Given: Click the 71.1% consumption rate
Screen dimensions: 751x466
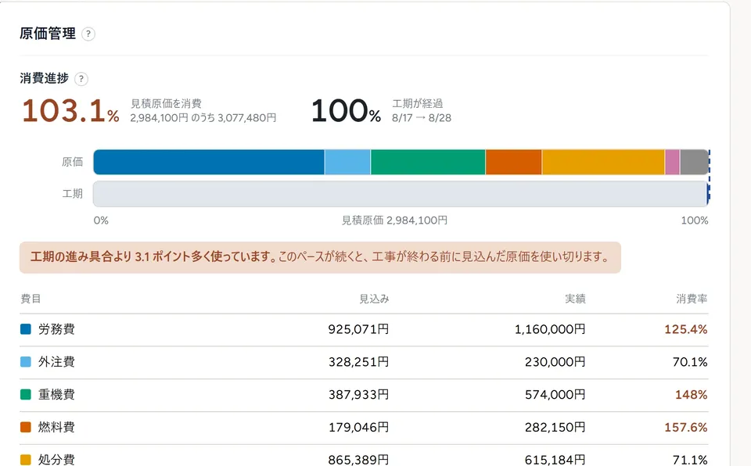Looking at the screenshot, I should click(690, 459).
